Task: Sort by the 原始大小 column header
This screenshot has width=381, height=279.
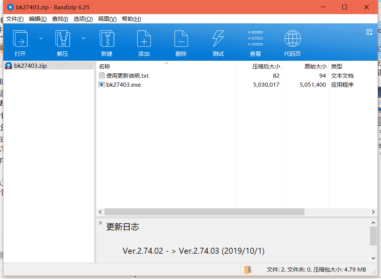Action: coord(316,67)
